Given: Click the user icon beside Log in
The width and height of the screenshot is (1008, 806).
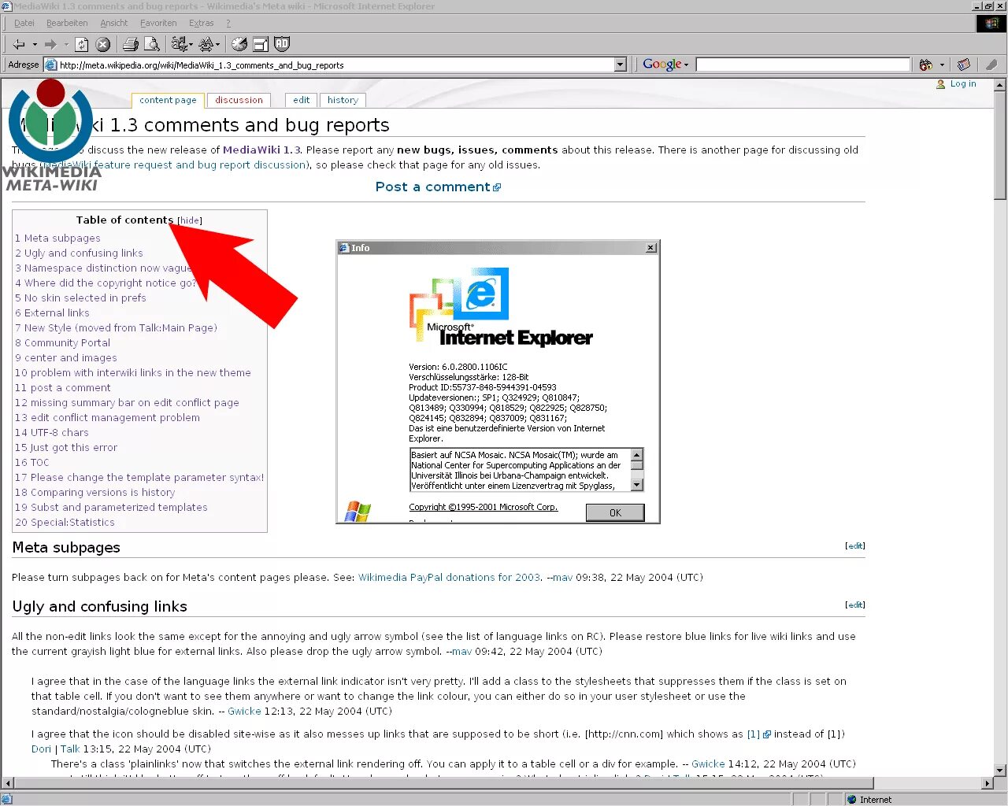Looking at the screenshot, I should pos(940,84).
